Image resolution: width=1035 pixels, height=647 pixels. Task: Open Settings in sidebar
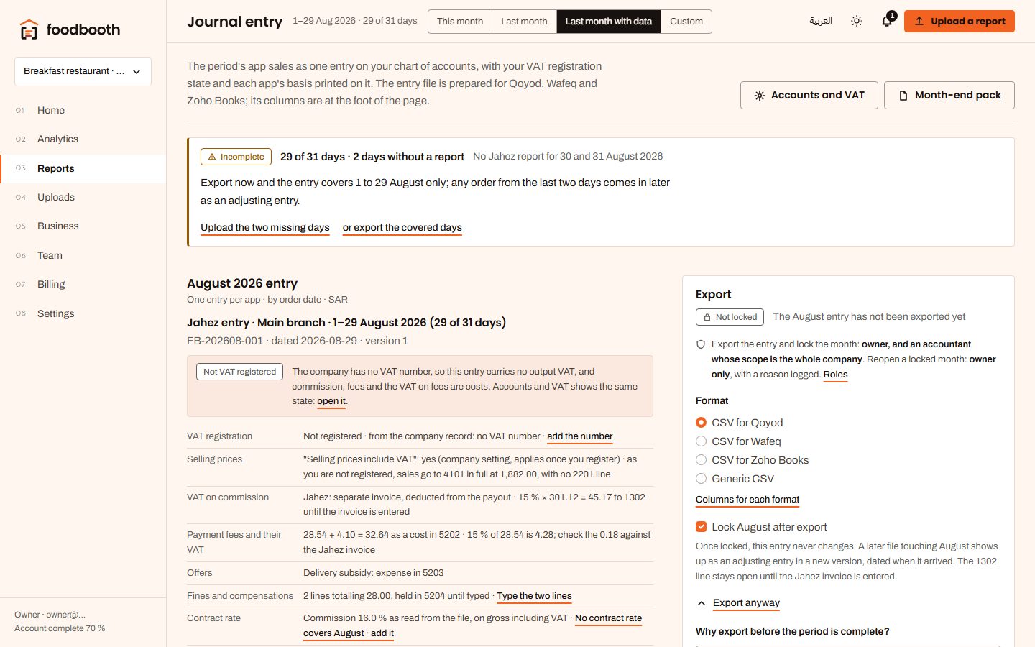(83, 313)
